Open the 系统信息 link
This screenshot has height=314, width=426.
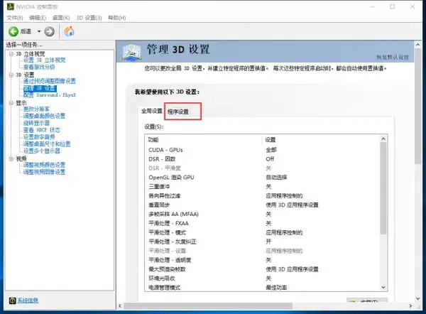28,301
